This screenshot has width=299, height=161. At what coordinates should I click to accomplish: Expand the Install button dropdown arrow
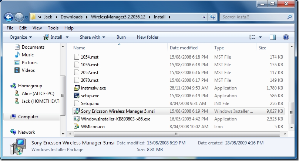coord(67,37)
